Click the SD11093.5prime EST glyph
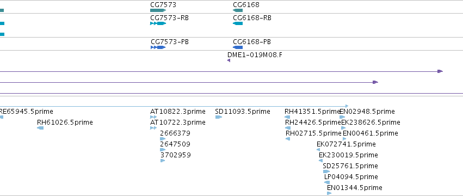463x196 pixels. click(219, 117)
